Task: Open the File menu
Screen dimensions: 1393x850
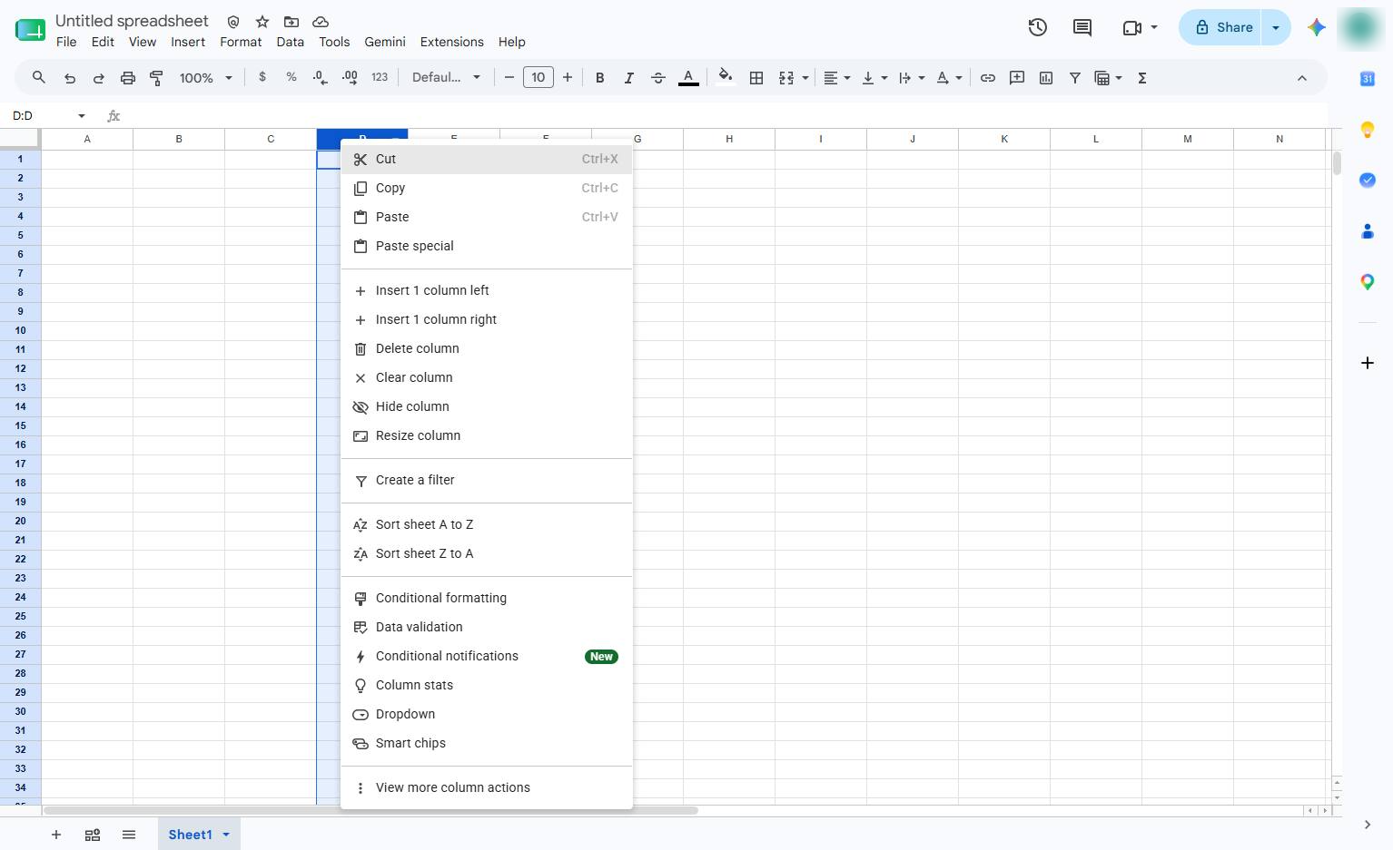Action: click(66, 42)
